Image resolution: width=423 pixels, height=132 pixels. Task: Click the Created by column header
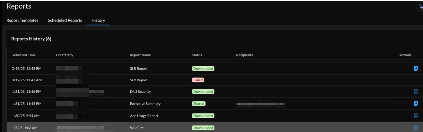[x=64, y=55]
